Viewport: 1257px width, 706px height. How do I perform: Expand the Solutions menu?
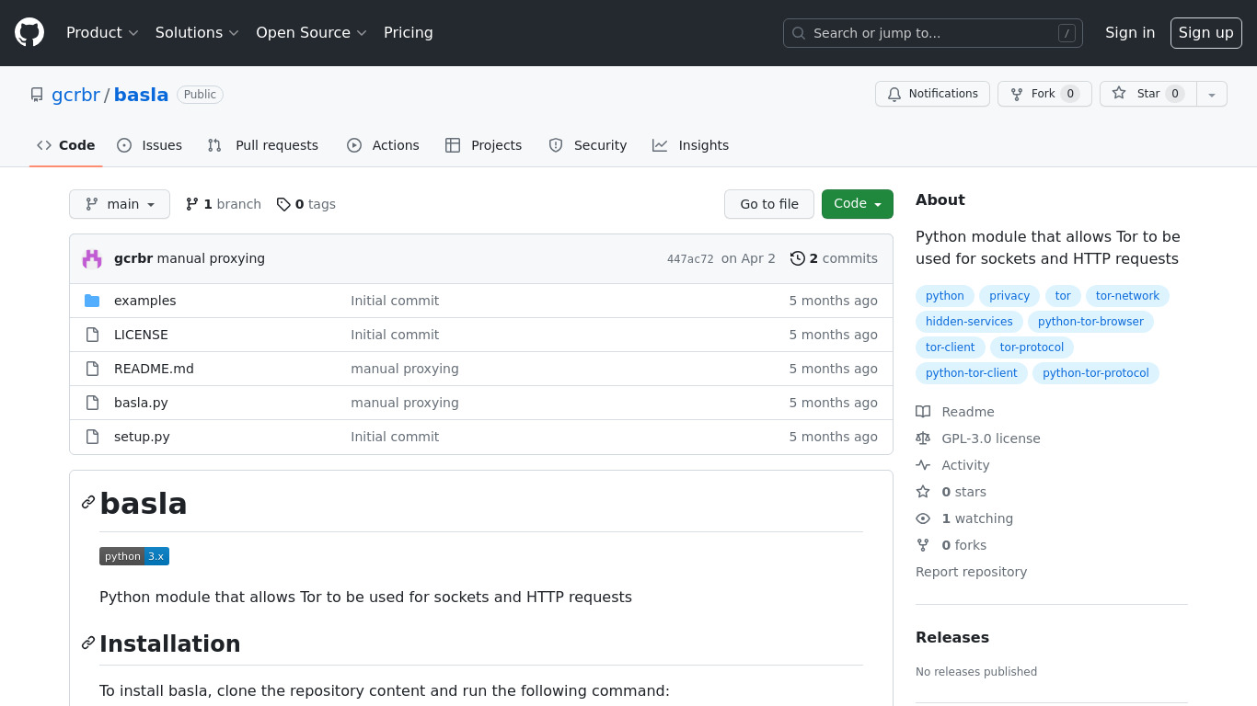pyautogui.click(x=197, y=32)
